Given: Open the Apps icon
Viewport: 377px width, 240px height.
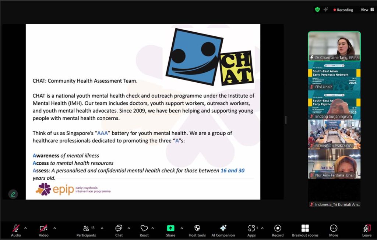Looking at the screenshot, I should 251,228.
